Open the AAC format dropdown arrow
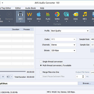Screen dimensions: 94x94 pyautogui.click(x=66, y=21)
